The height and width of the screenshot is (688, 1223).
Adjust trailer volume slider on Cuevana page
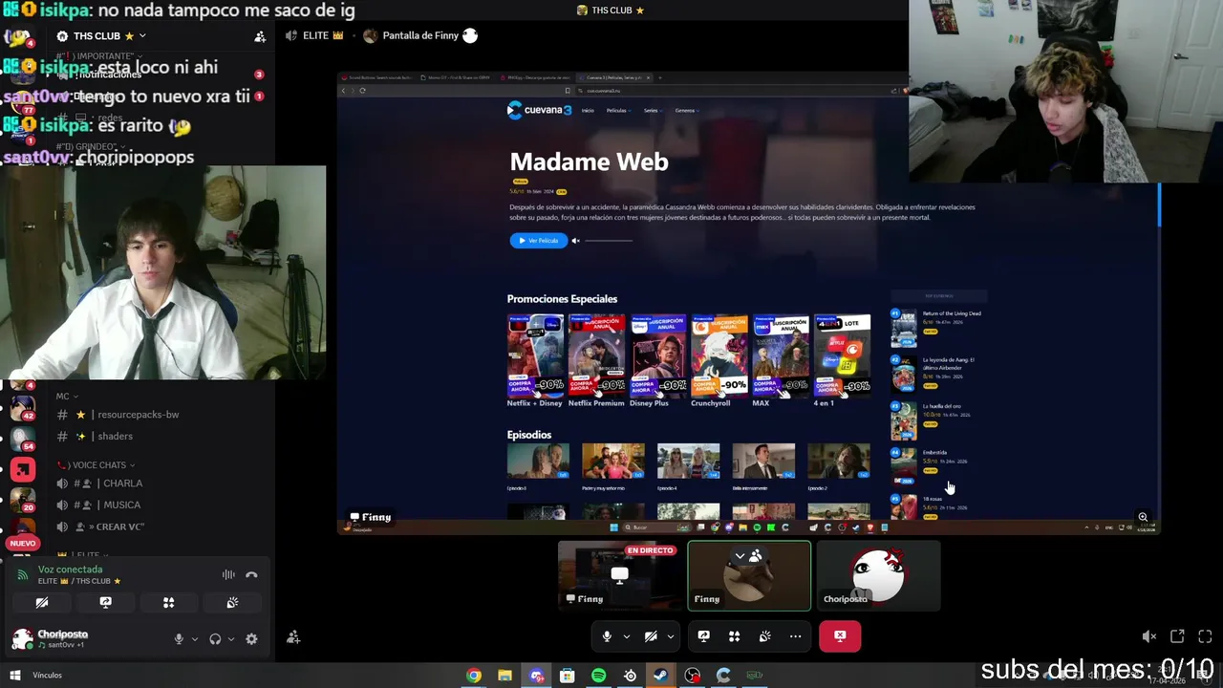(x=608, y=241)
